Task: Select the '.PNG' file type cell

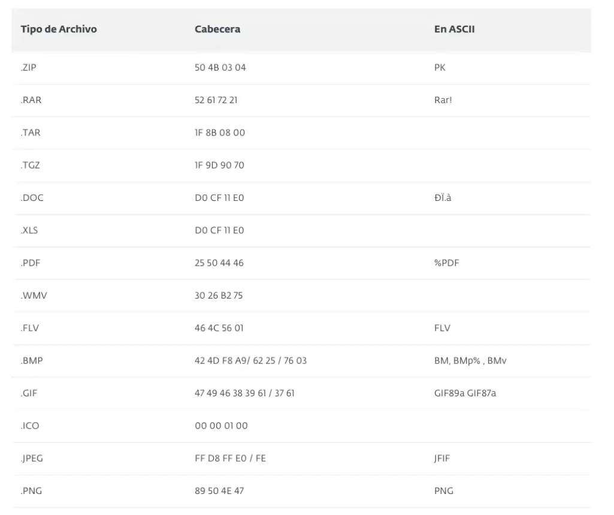Action: coord(31,490)
